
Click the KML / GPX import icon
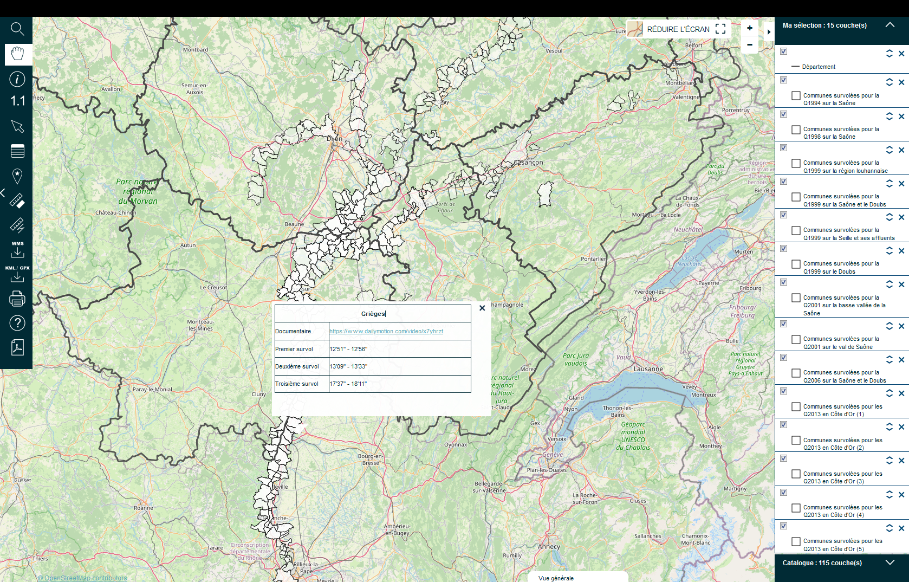17,274
